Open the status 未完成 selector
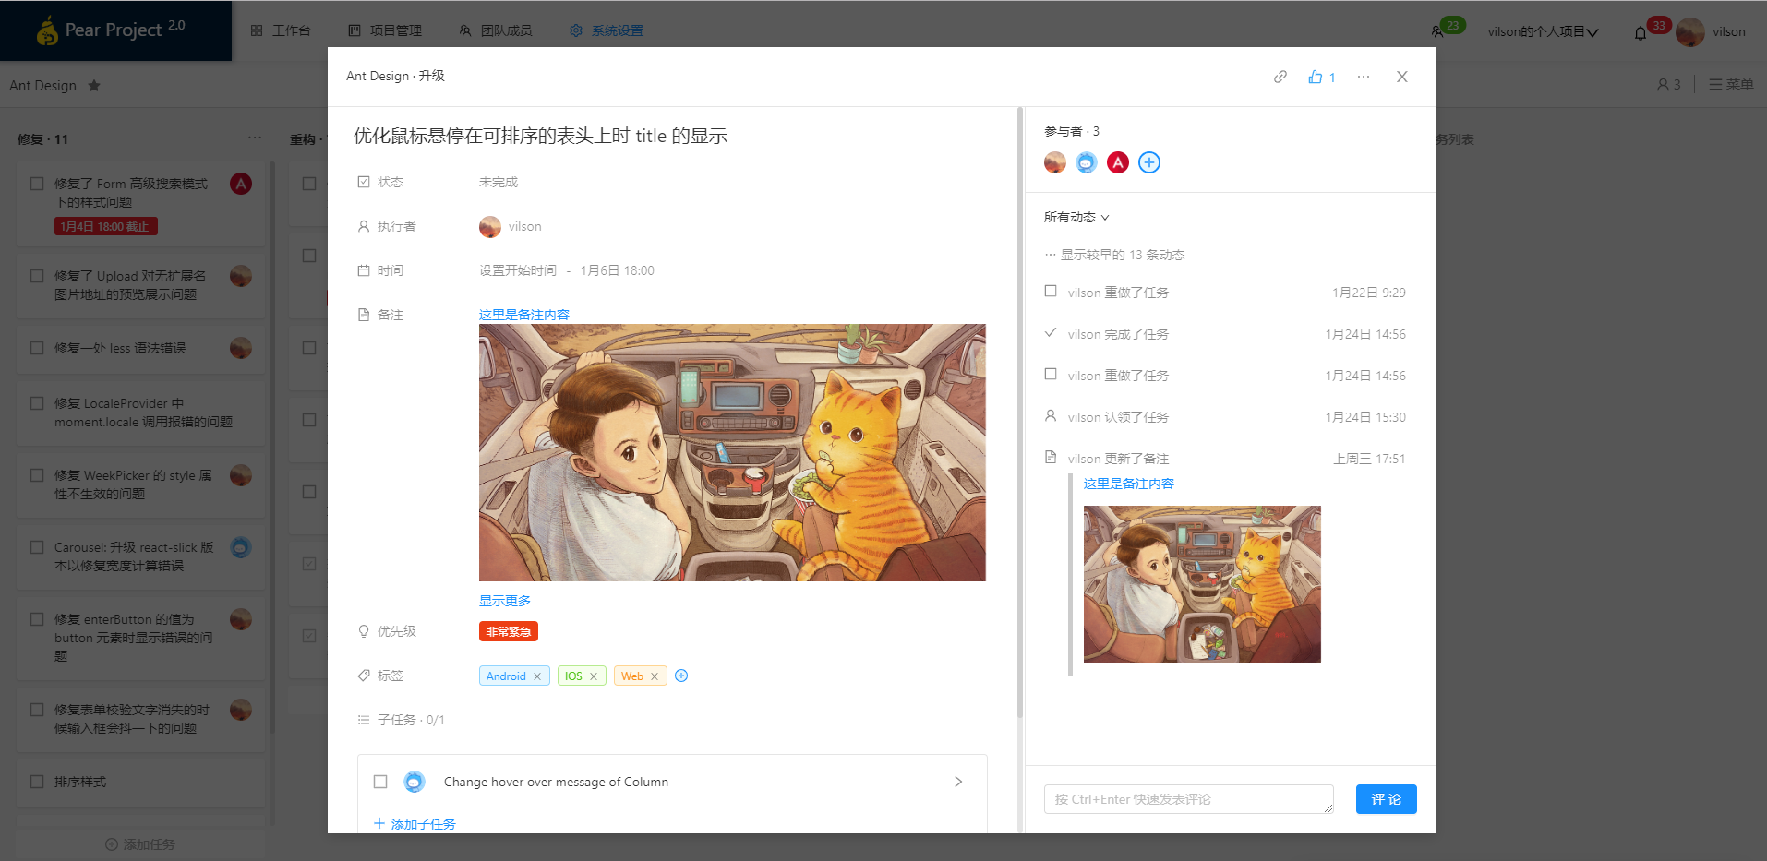 click(499, 182)
